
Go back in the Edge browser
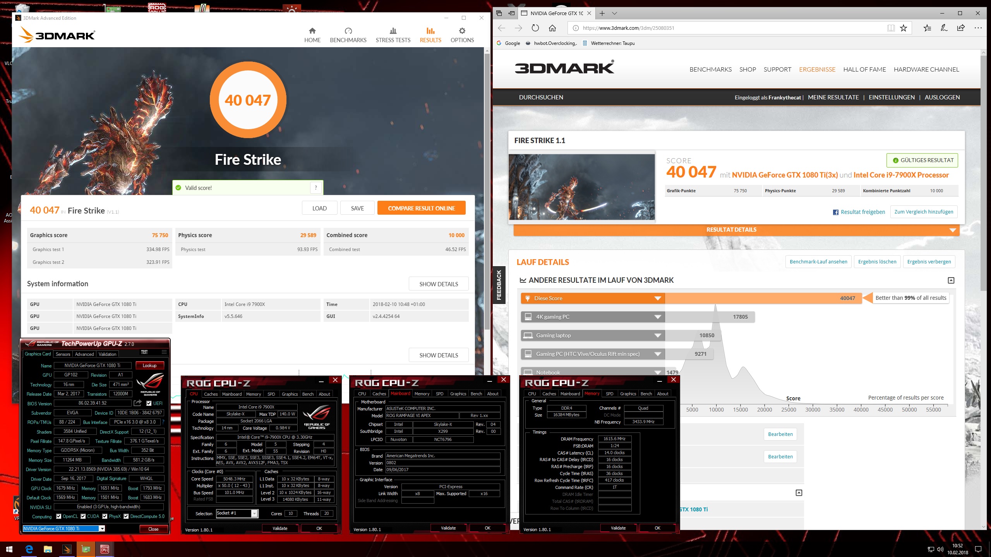click(502, 28)
